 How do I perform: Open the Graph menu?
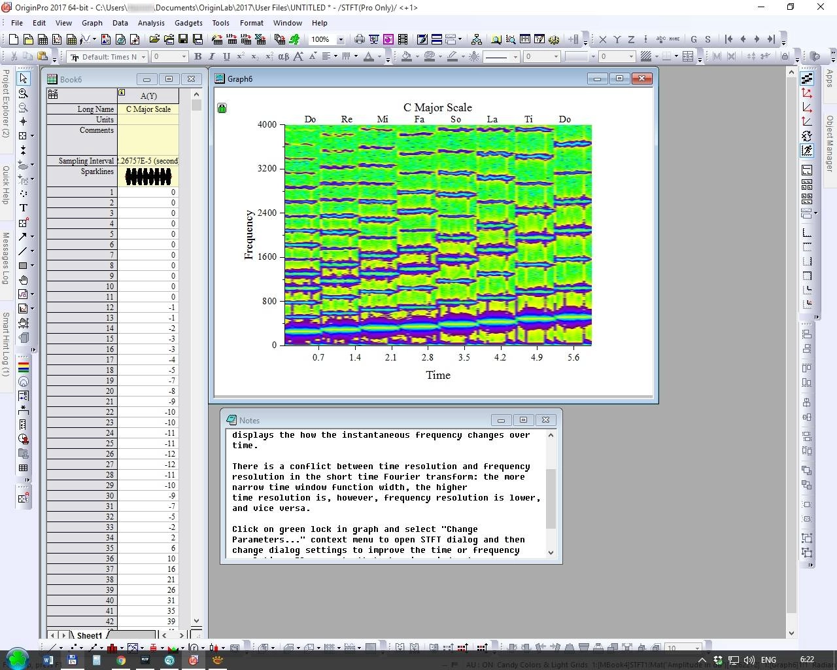(92, 22)
